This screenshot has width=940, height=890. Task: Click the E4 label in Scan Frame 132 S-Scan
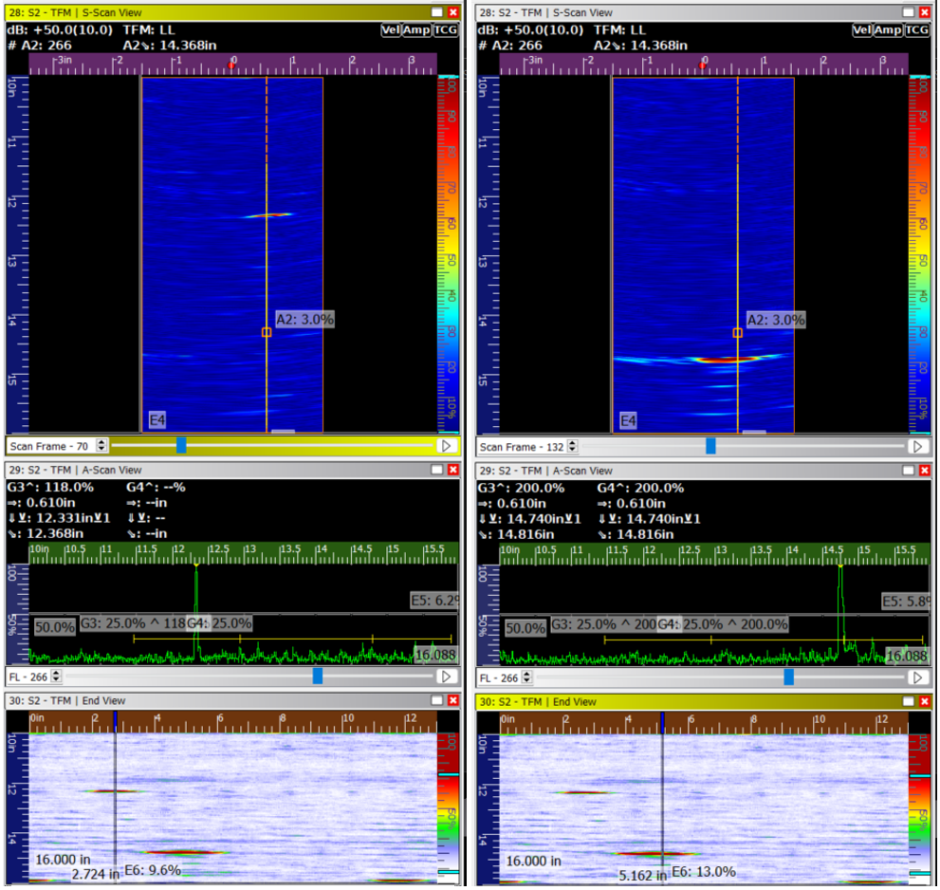628,420
